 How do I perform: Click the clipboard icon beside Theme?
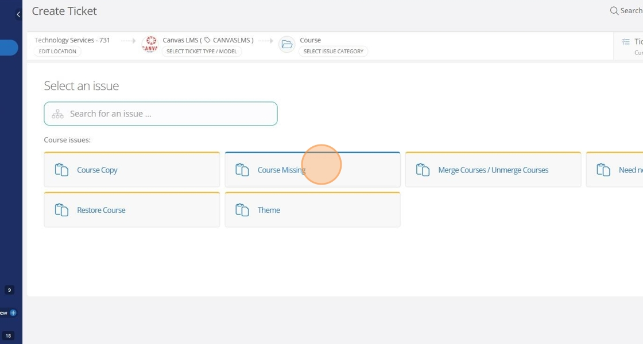pyautogui.click(x=242, y=210)
